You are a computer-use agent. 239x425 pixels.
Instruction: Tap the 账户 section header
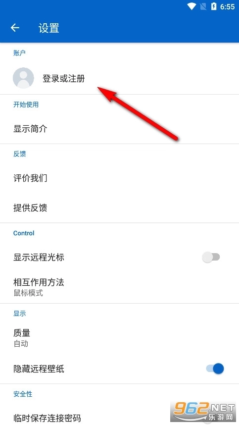(x=19, y=53)
